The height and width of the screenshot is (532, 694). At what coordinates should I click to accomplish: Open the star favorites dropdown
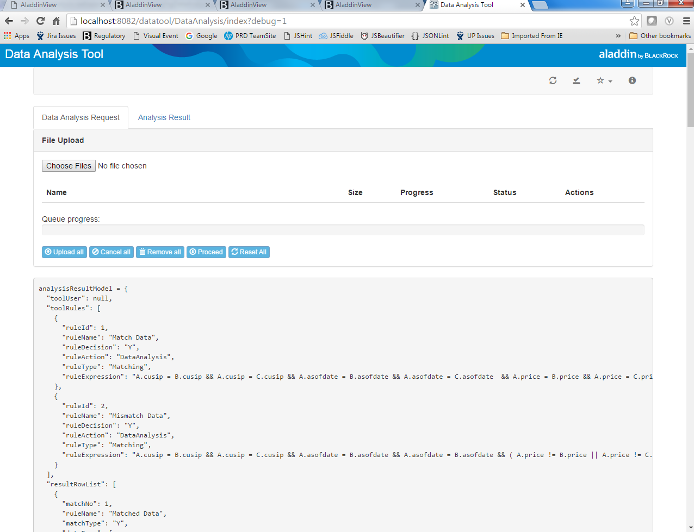[x=604, y=80]
